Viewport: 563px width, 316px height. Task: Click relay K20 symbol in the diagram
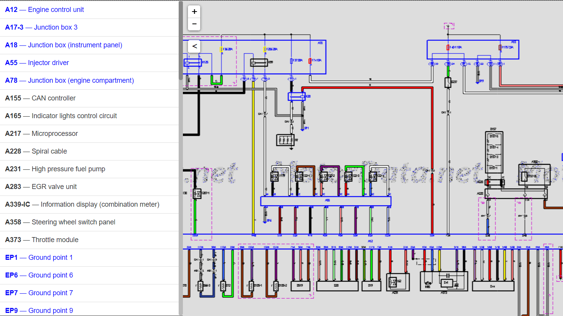(296, 96)
